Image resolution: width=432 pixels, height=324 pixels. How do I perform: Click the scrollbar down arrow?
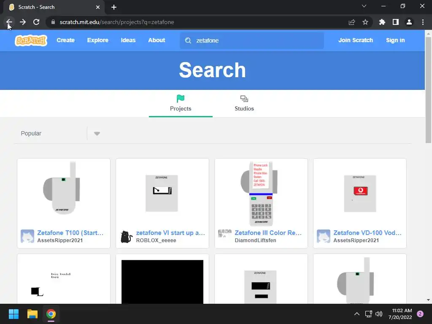coord(428,300)
